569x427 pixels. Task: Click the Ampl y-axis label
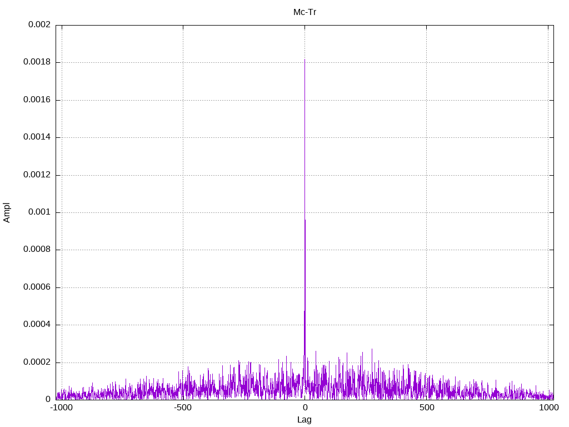(7, 212)
